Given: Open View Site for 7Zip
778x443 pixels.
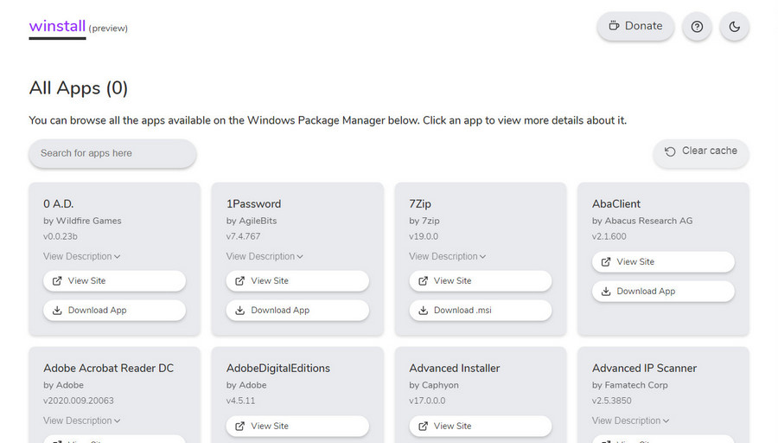Looking at the screenshot, I should [x=481, y=280].
